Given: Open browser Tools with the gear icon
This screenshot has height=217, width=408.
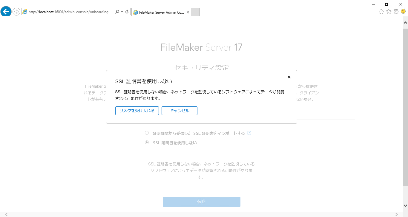Looking at the screenshot, I should tap(396, 11).
